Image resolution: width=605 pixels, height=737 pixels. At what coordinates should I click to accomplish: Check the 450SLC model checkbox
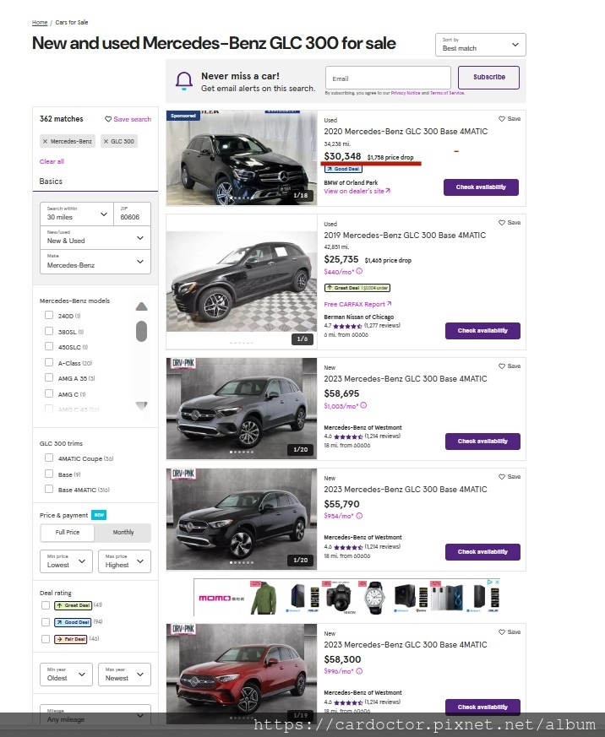click(x=49, y=346)
